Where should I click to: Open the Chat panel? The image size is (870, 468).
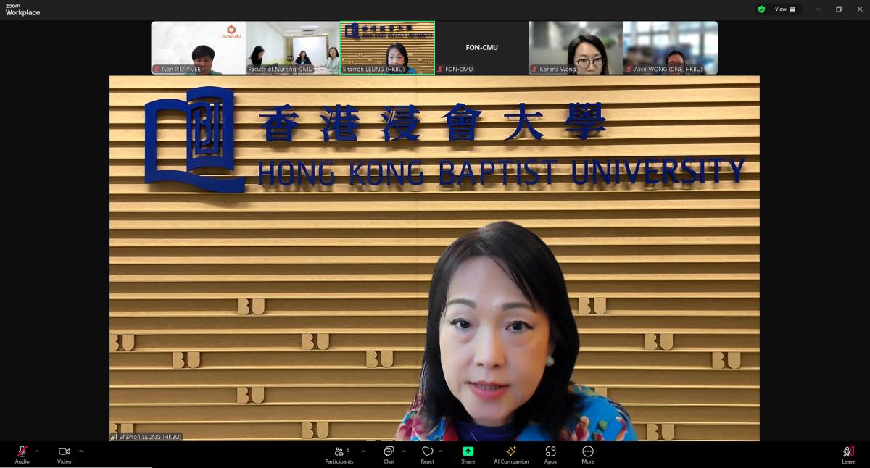[389, 454]
